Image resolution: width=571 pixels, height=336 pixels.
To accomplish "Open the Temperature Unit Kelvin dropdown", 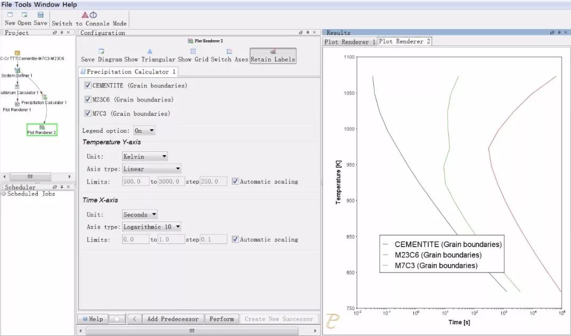I will point(144,157).
